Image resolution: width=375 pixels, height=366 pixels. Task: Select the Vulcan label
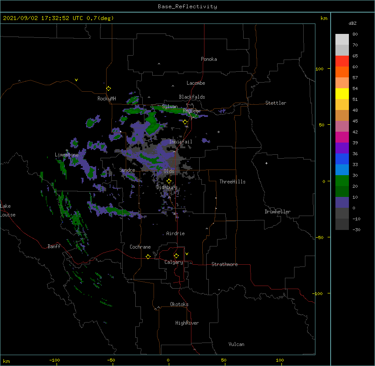pyautogui.click(x=236, y=344)
